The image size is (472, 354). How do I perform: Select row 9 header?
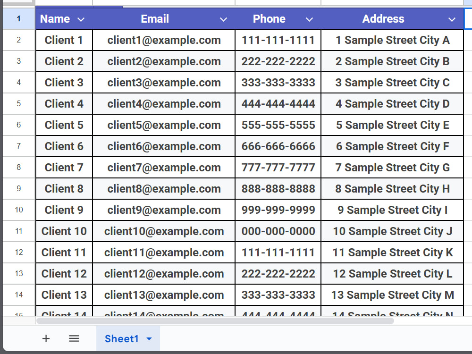coord(19,188)
